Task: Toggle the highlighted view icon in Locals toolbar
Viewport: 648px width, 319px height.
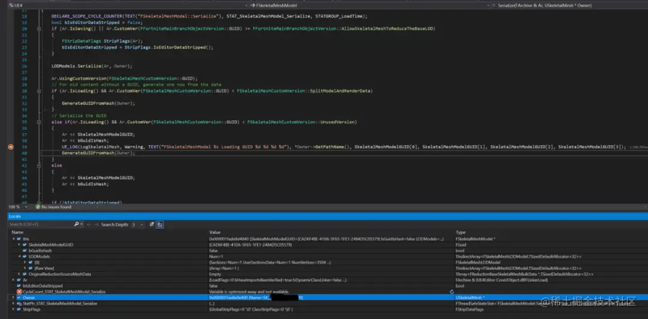Action: pyautogui.click(x=160, y=224)
